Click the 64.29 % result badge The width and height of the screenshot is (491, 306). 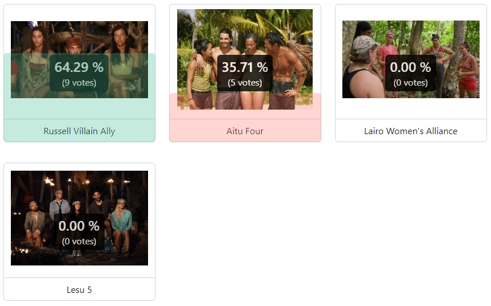click(79, 73)
